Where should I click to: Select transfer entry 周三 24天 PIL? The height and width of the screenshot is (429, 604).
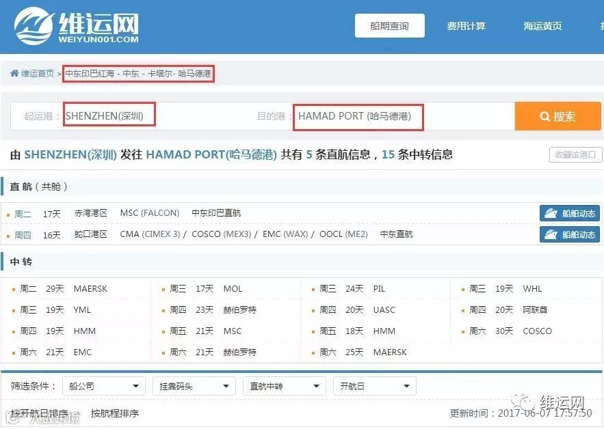point(352,288)
